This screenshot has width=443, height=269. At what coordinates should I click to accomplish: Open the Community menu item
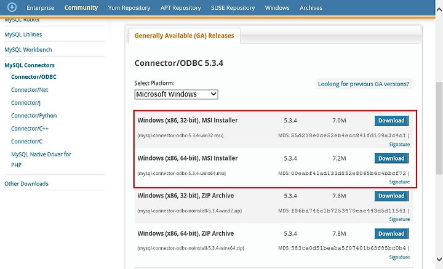tap(81, 8)
